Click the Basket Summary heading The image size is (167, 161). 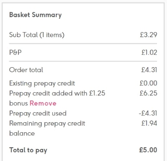tap(35, 15)
